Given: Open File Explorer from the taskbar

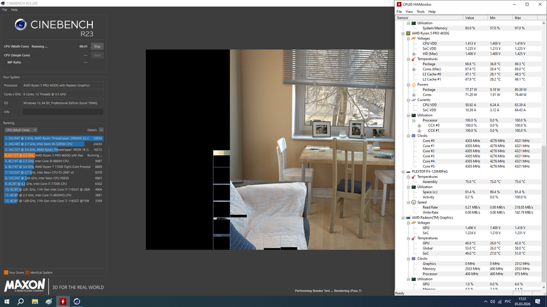Looking at the screenshot, I should tap(35, 301).
